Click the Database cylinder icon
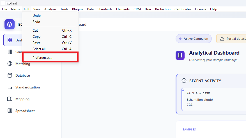Viewport: 246px width, 138px height. coord(10,75)
